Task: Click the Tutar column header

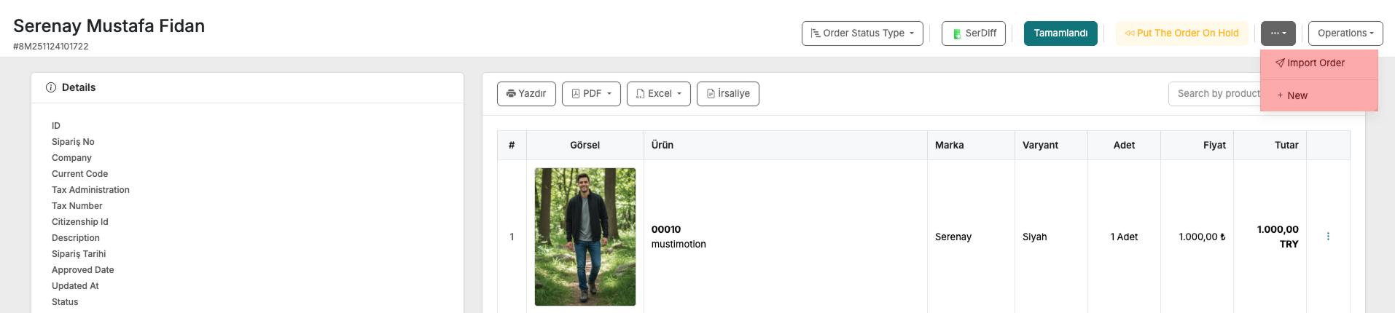Action: pos(1286,146)
